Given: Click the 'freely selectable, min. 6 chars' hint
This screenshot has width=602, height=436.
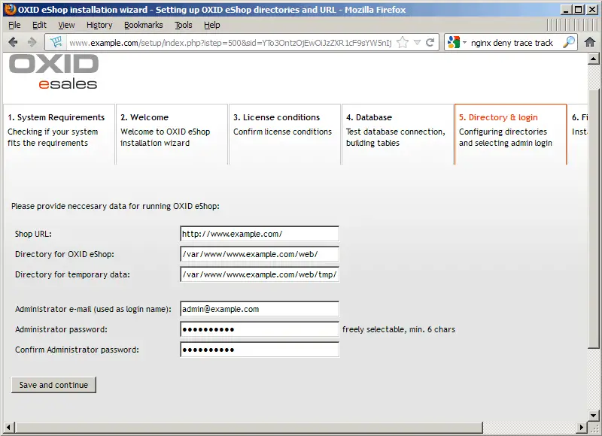Looking at the screenshot, I should pyautogui.click(x=399, y=329).
